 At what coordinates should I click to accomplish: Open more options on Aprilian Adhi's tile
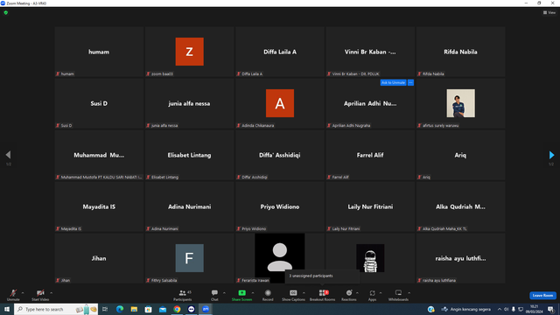pos(410,82)
